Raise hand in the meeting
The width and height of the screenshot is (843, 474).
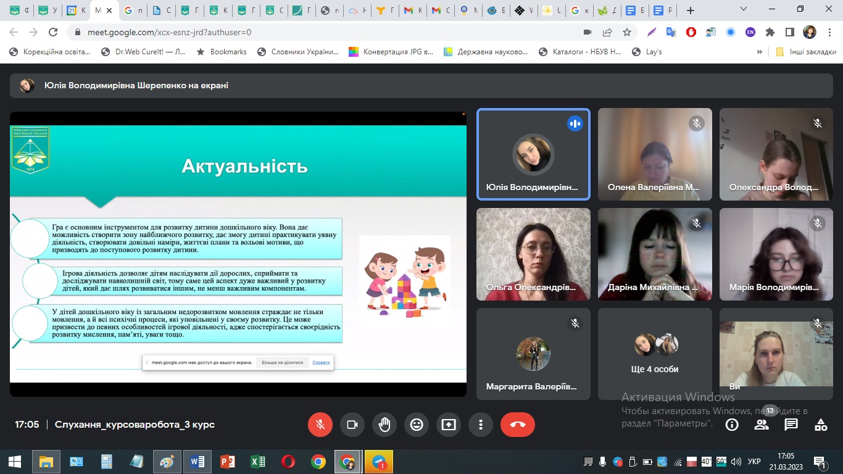click(384, 425)
